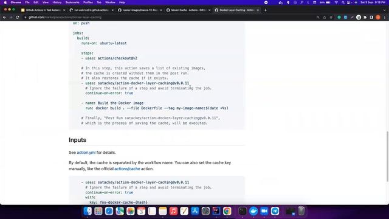Click the date and time in menu bar
The height and width of the screenshot is (219, 389).
373,2
